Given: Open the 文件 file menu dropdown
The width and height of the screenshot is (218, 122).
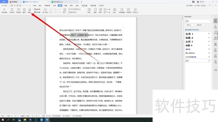Looking at the screenshot, I should [x=5, y=5].
